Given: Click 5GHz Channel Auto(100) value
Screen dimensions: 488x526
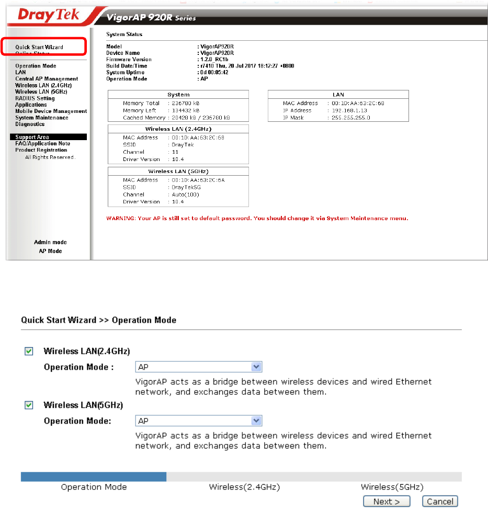Looking at the screenshot, I should pyautogui.click(x=185, y=195).
